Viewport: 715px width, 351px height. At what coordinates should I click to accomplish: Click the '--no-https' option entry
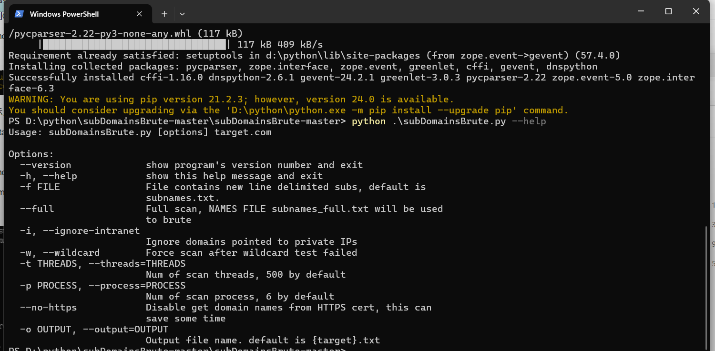(49, 308)
